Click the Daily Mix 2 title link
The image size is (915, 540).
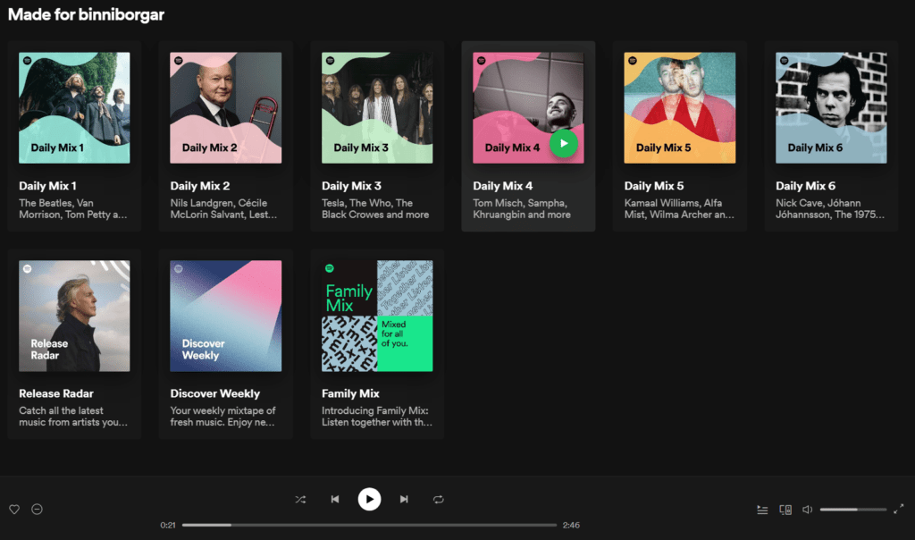click(200, 186)
